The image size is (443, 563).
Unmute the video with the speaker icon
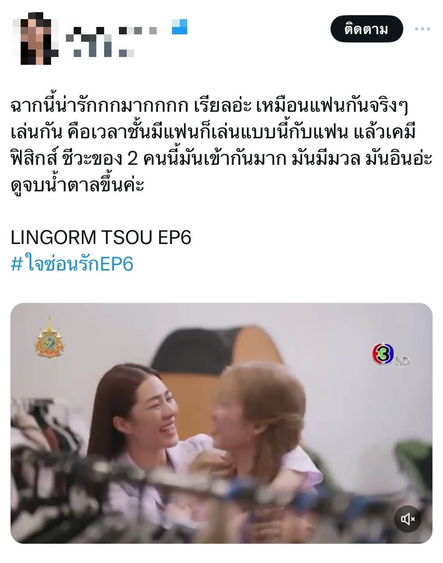tap(408, 519)
